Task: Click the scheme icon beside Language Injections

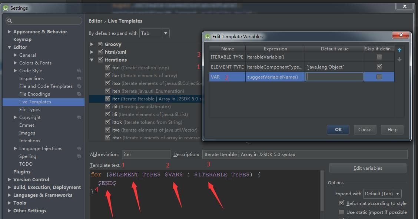Action: (x=79, y=148)
